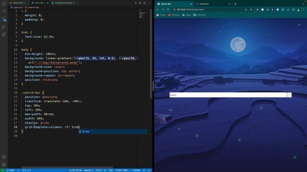Open Run and Debug view
The height and width of the screenshot is (172, 307).
pyautogui.click(x=4, y=27)
